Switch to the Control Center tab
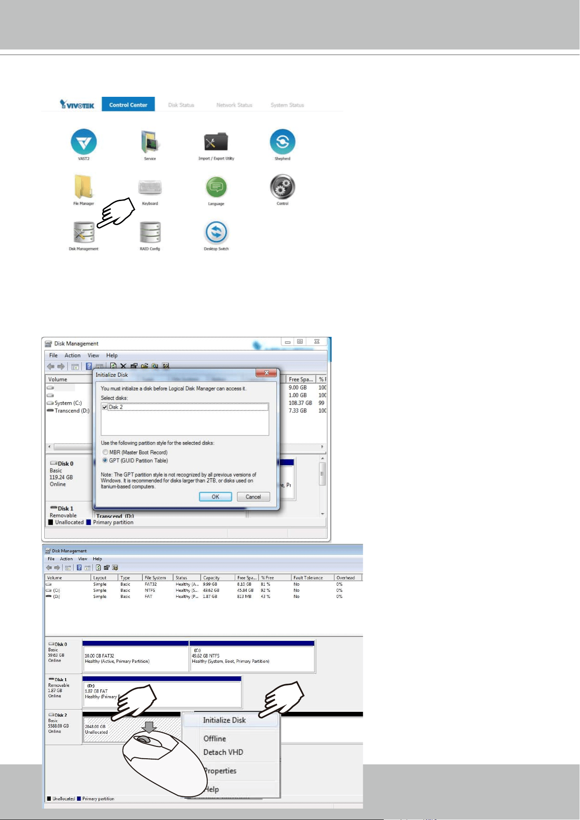This screenshot has height=820, width=580. pyautogui.click(x=128, y=104)
